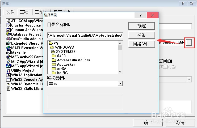Screen dimensions: 197x128
Task: Click project name field in 新建 window
Action: [x=175, y=27]
